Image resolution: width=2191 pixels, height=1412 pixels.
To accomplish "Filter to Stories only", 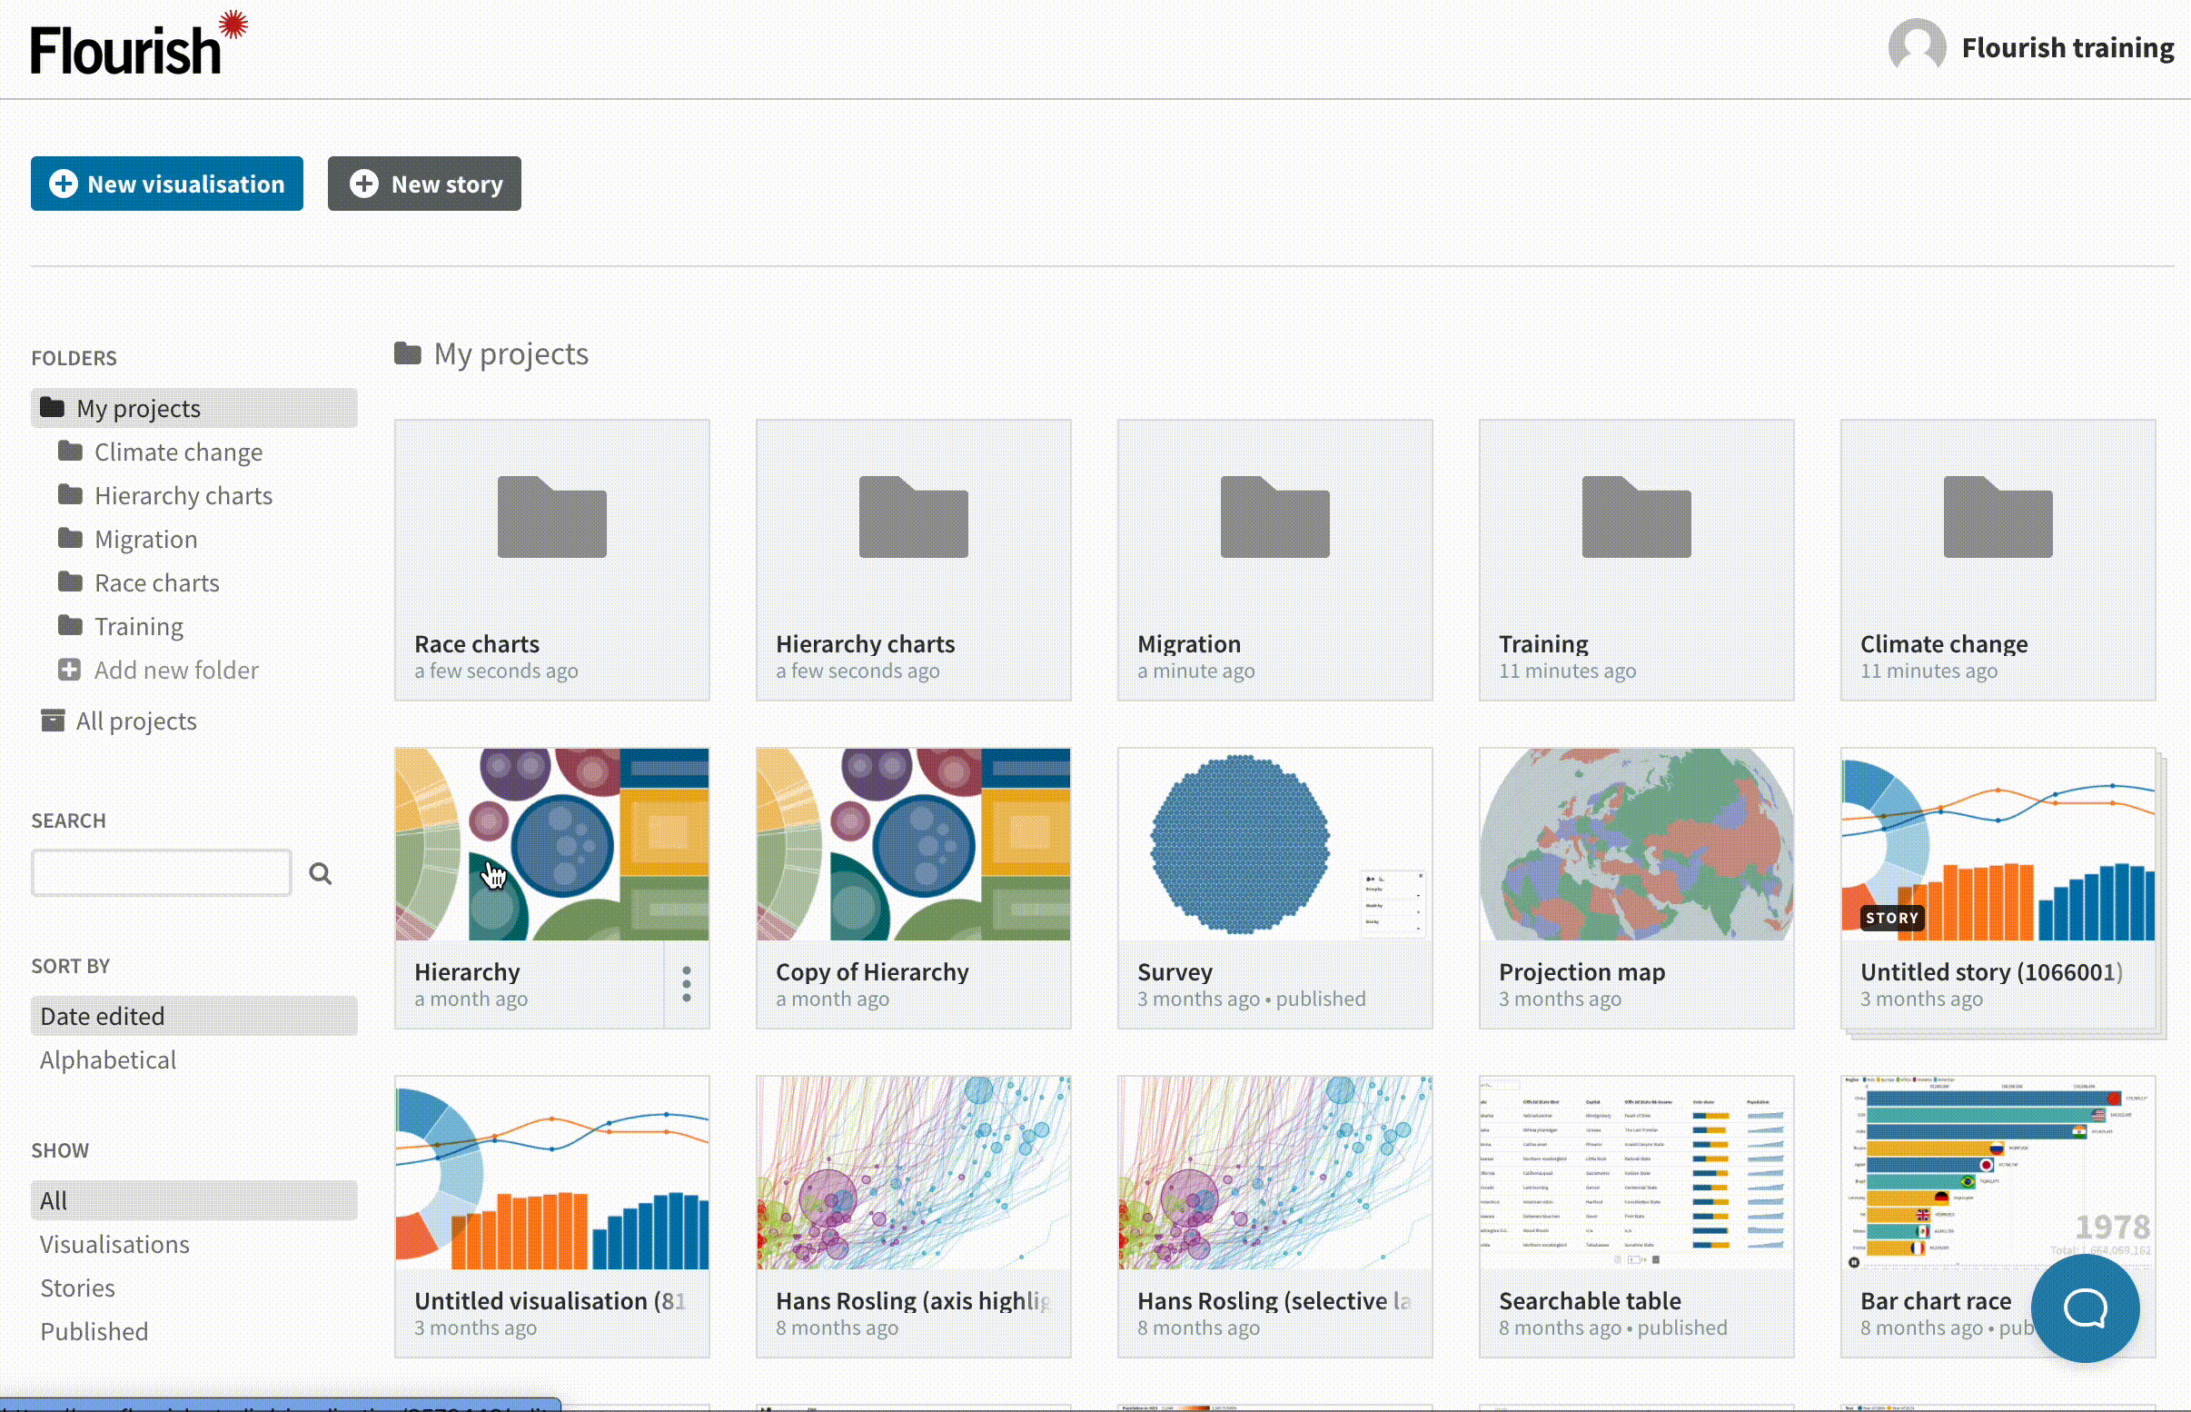I will coord(78,1288).
